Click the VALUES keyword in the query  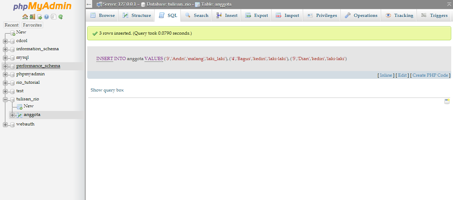[154, 59]
